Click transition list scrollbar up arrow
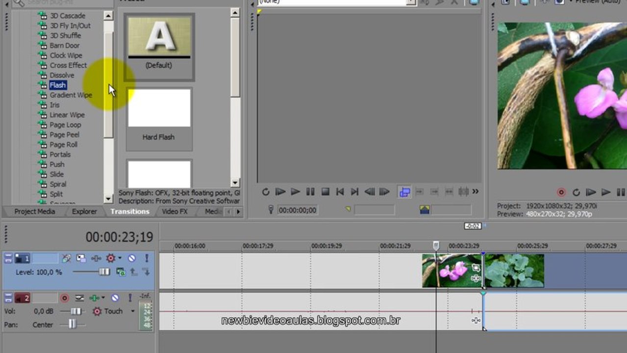 (108, 15)
